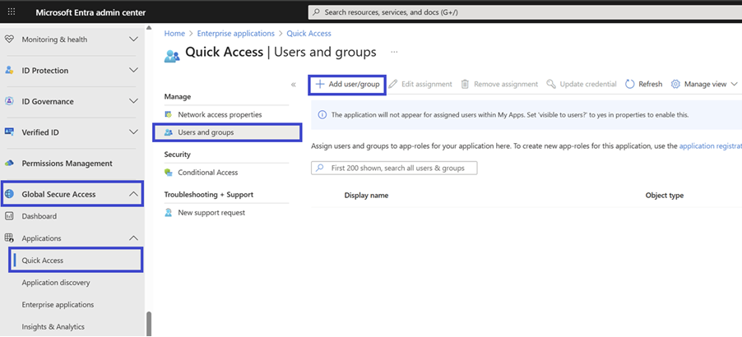Click the Refresh toolbar icon
Screen dimensions: 742x337
(x=630, y=84)
